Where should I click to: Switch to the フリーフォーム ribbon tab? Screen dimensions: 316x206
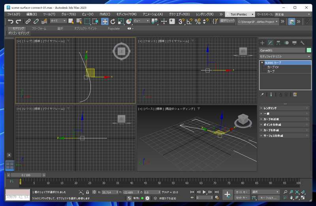point(39,28)
